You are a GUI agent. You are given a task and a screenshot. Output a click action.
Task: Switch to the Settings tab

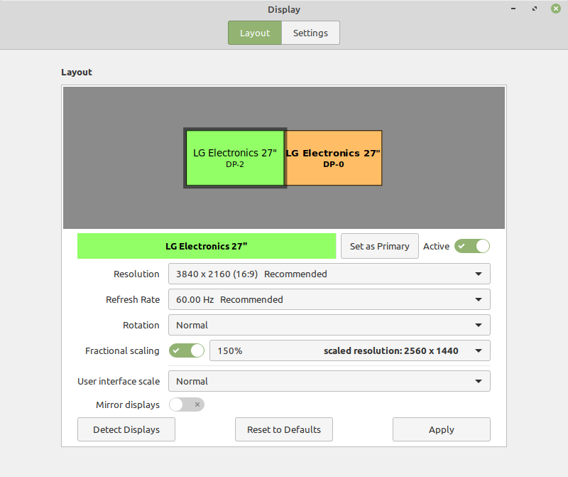click(x=310, y=33)
